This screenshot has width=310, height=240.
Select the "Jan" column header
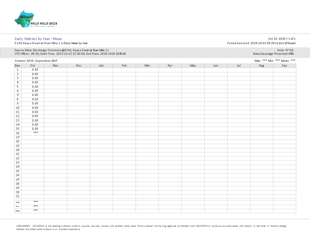[x=101, y=66]
